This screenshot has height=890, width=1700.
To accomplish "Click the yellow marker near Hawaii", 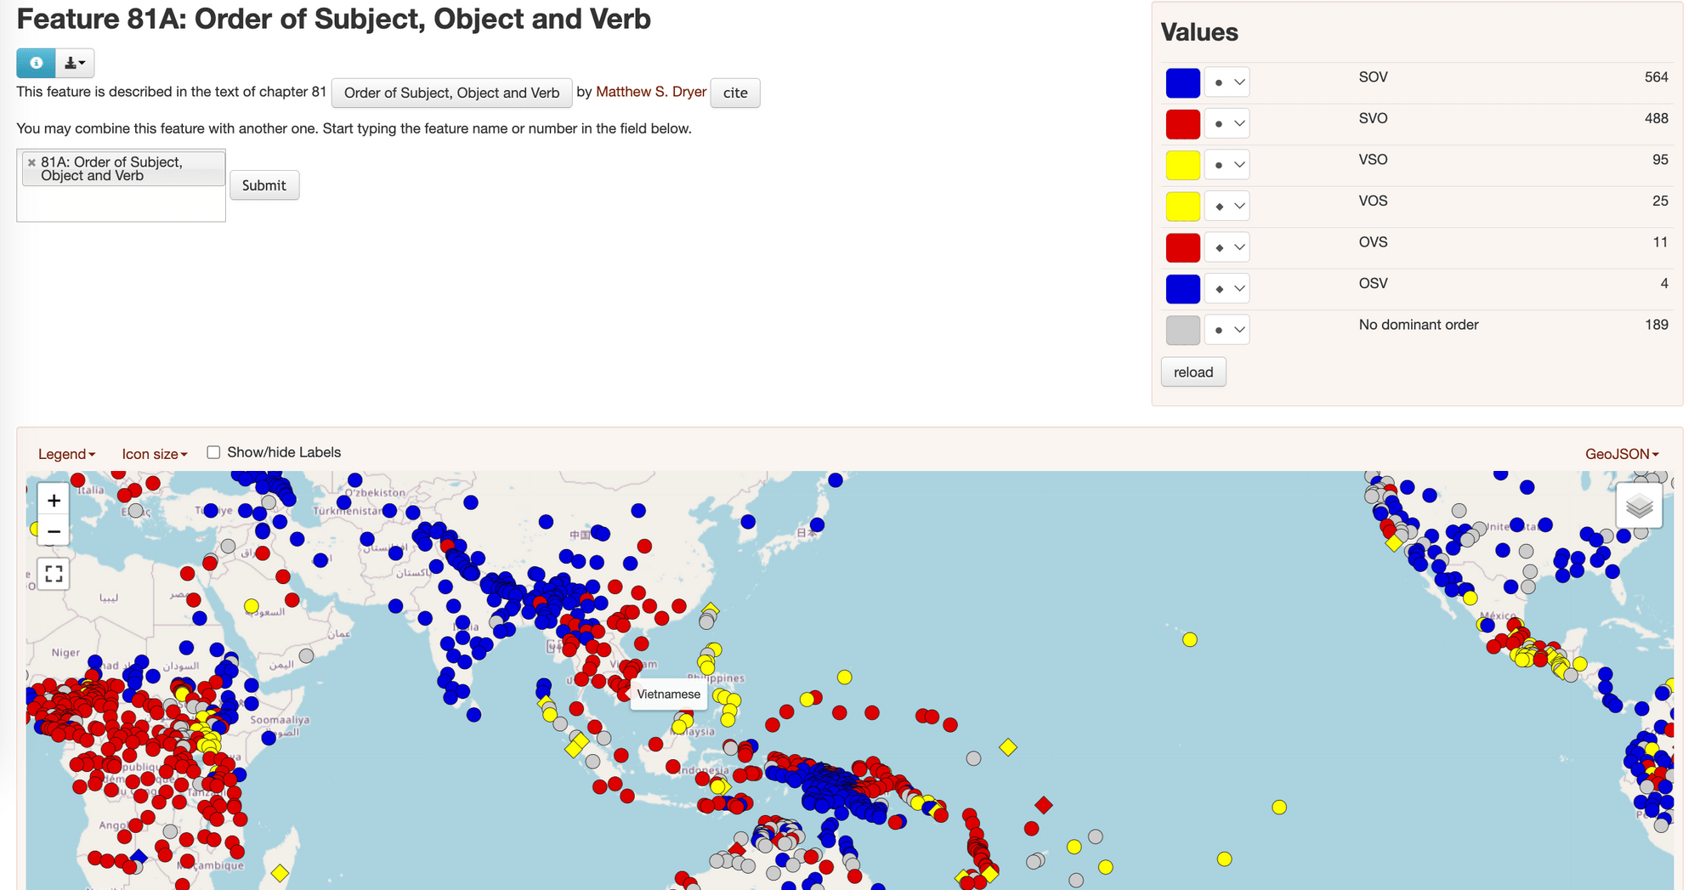I will coord(1189,639).
